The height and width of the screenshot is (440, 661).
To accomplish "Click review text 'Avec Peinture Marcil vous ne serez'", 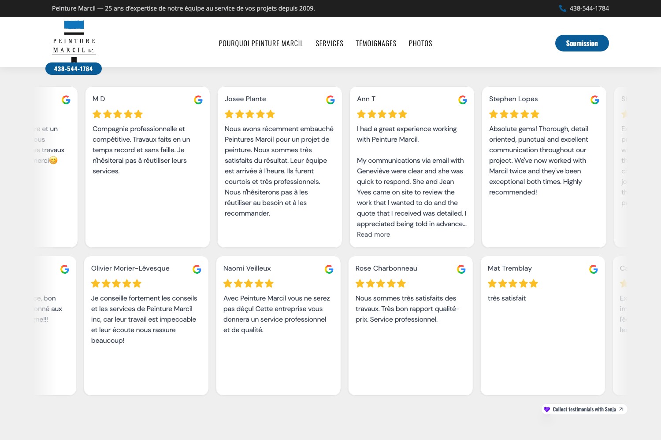I will tap(276, 314).
